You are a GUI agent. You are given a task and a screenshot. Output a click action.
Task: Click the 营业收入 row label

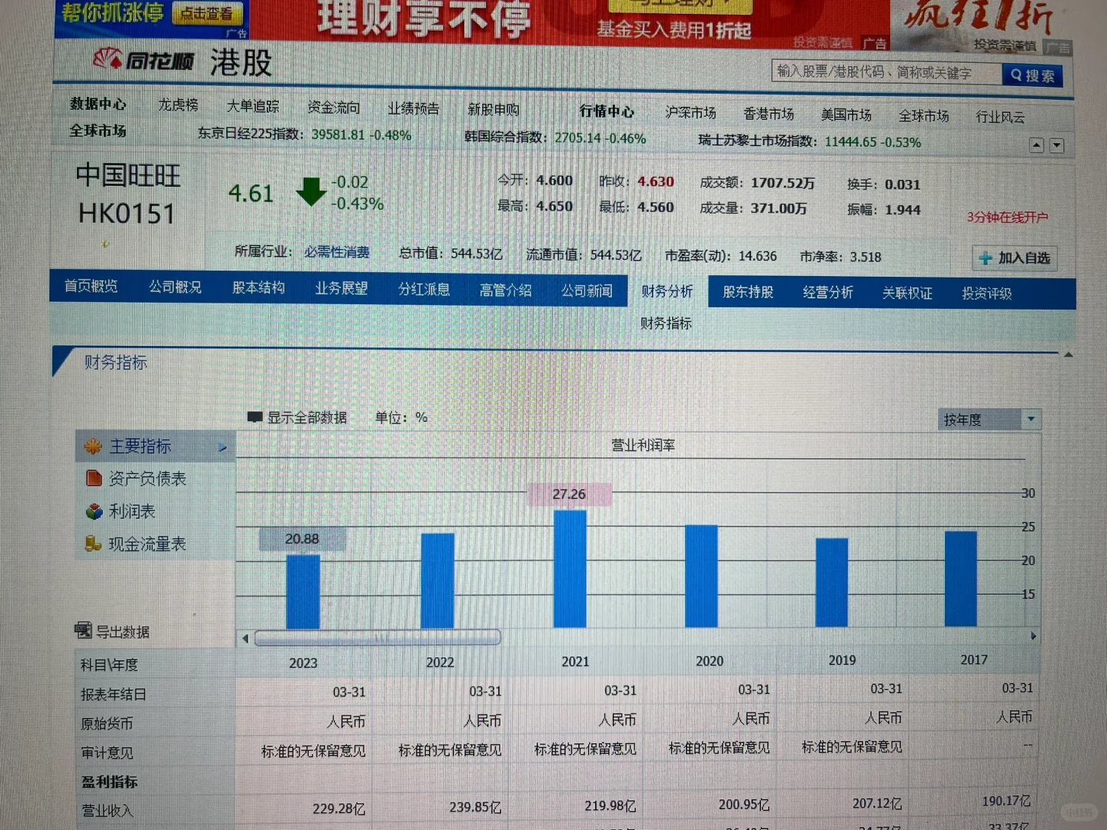click(x=107, y=811)
